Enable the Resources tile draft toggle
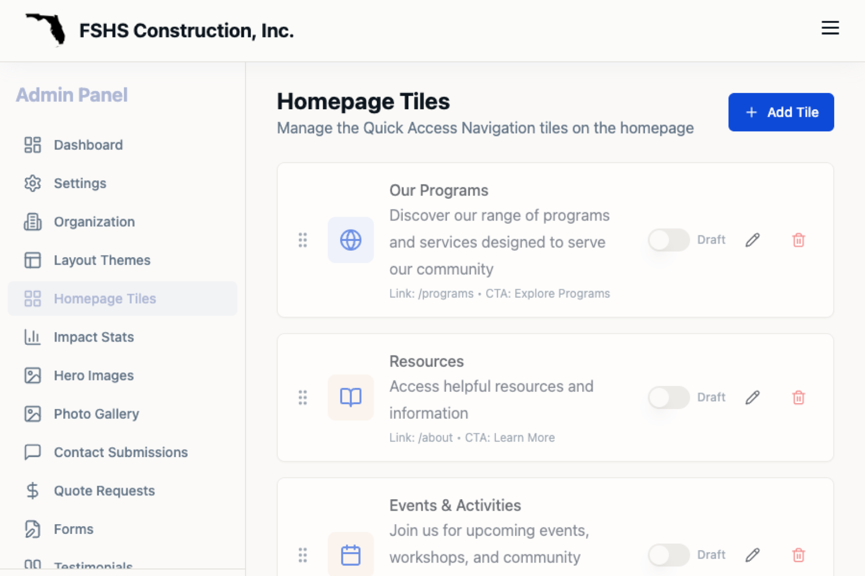 tap(668, 398)
